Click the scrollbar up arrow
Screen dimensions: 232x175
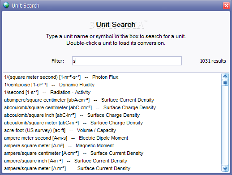[225, 77]
